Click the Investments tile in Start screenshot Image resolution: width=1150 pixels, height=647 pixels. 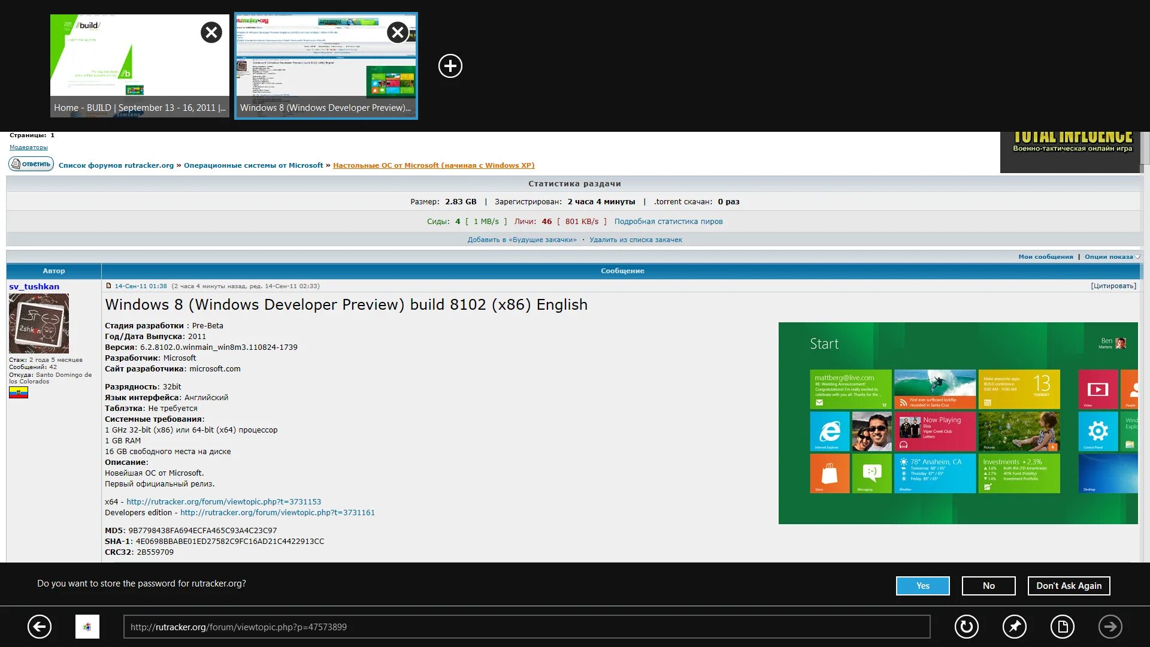1019,473
